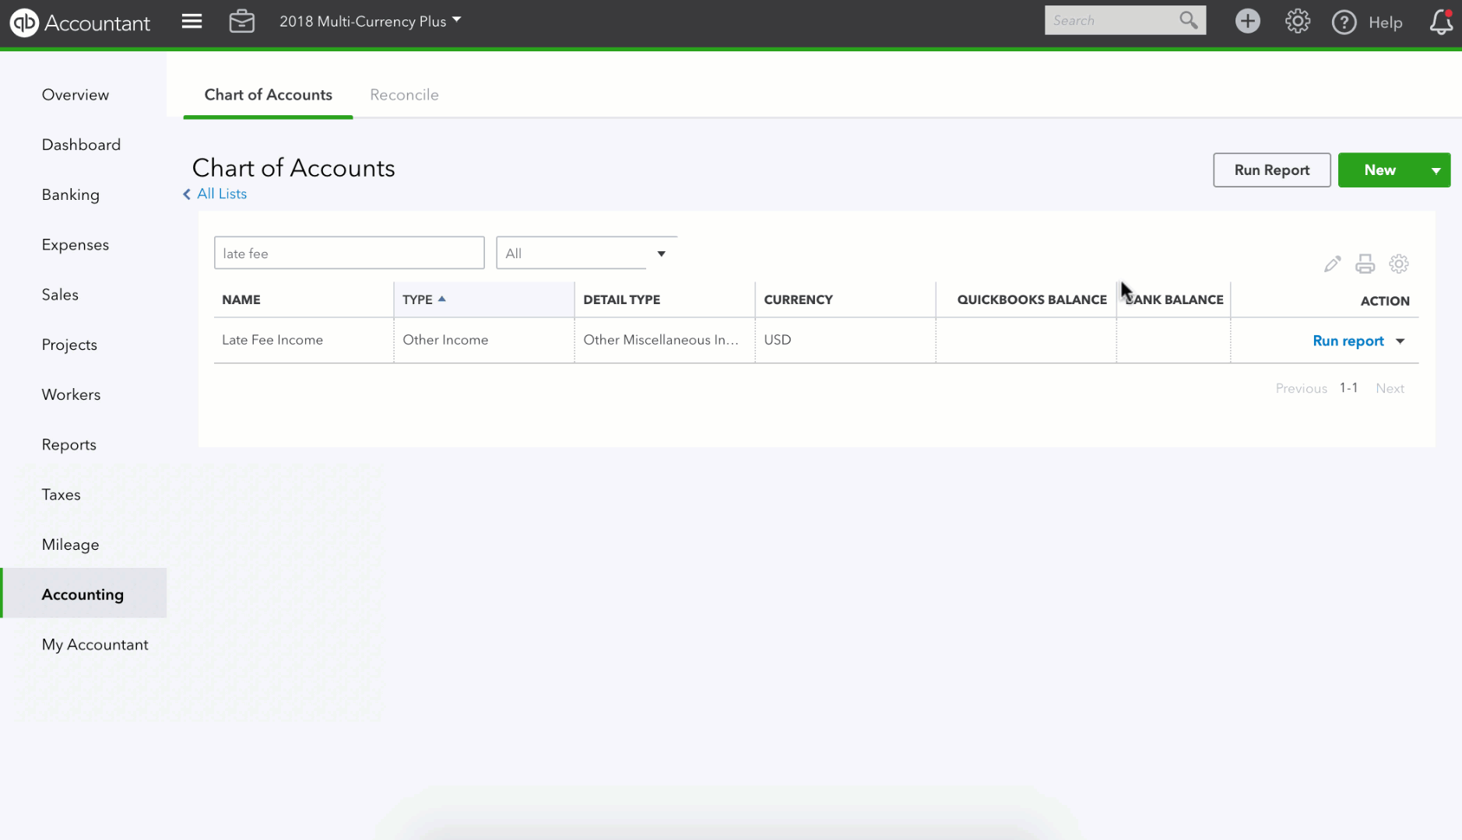
Task: Open table column settings gear
Action: pyautogui.click(x=1399, y=264)
